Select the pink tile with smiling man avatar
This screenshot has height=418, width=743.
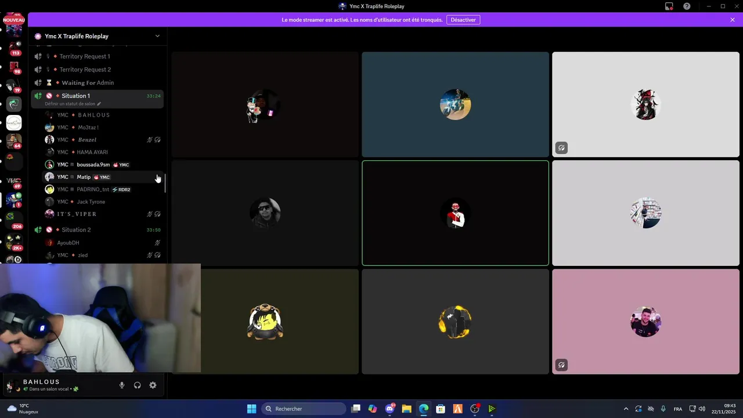645,322
